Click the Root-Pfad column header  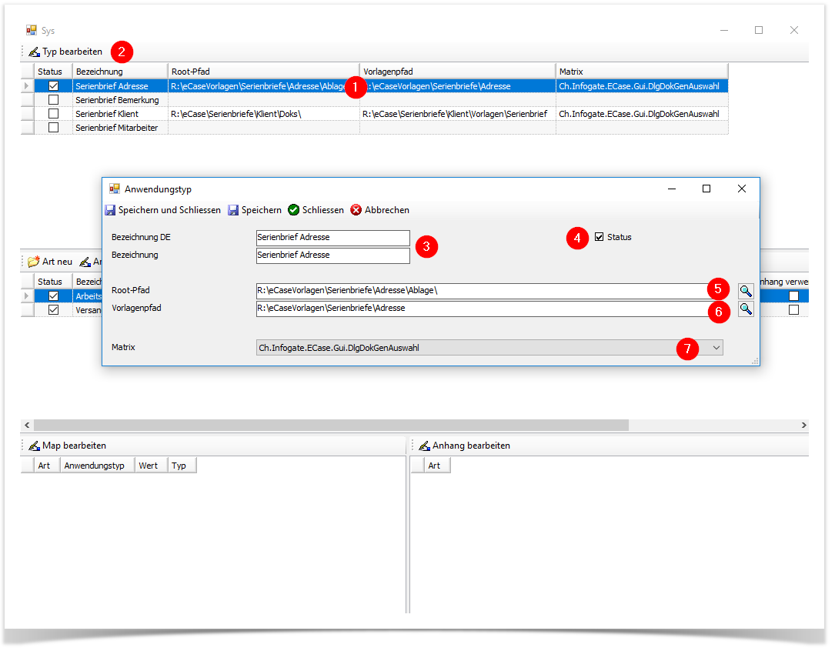tap(264, 72)
